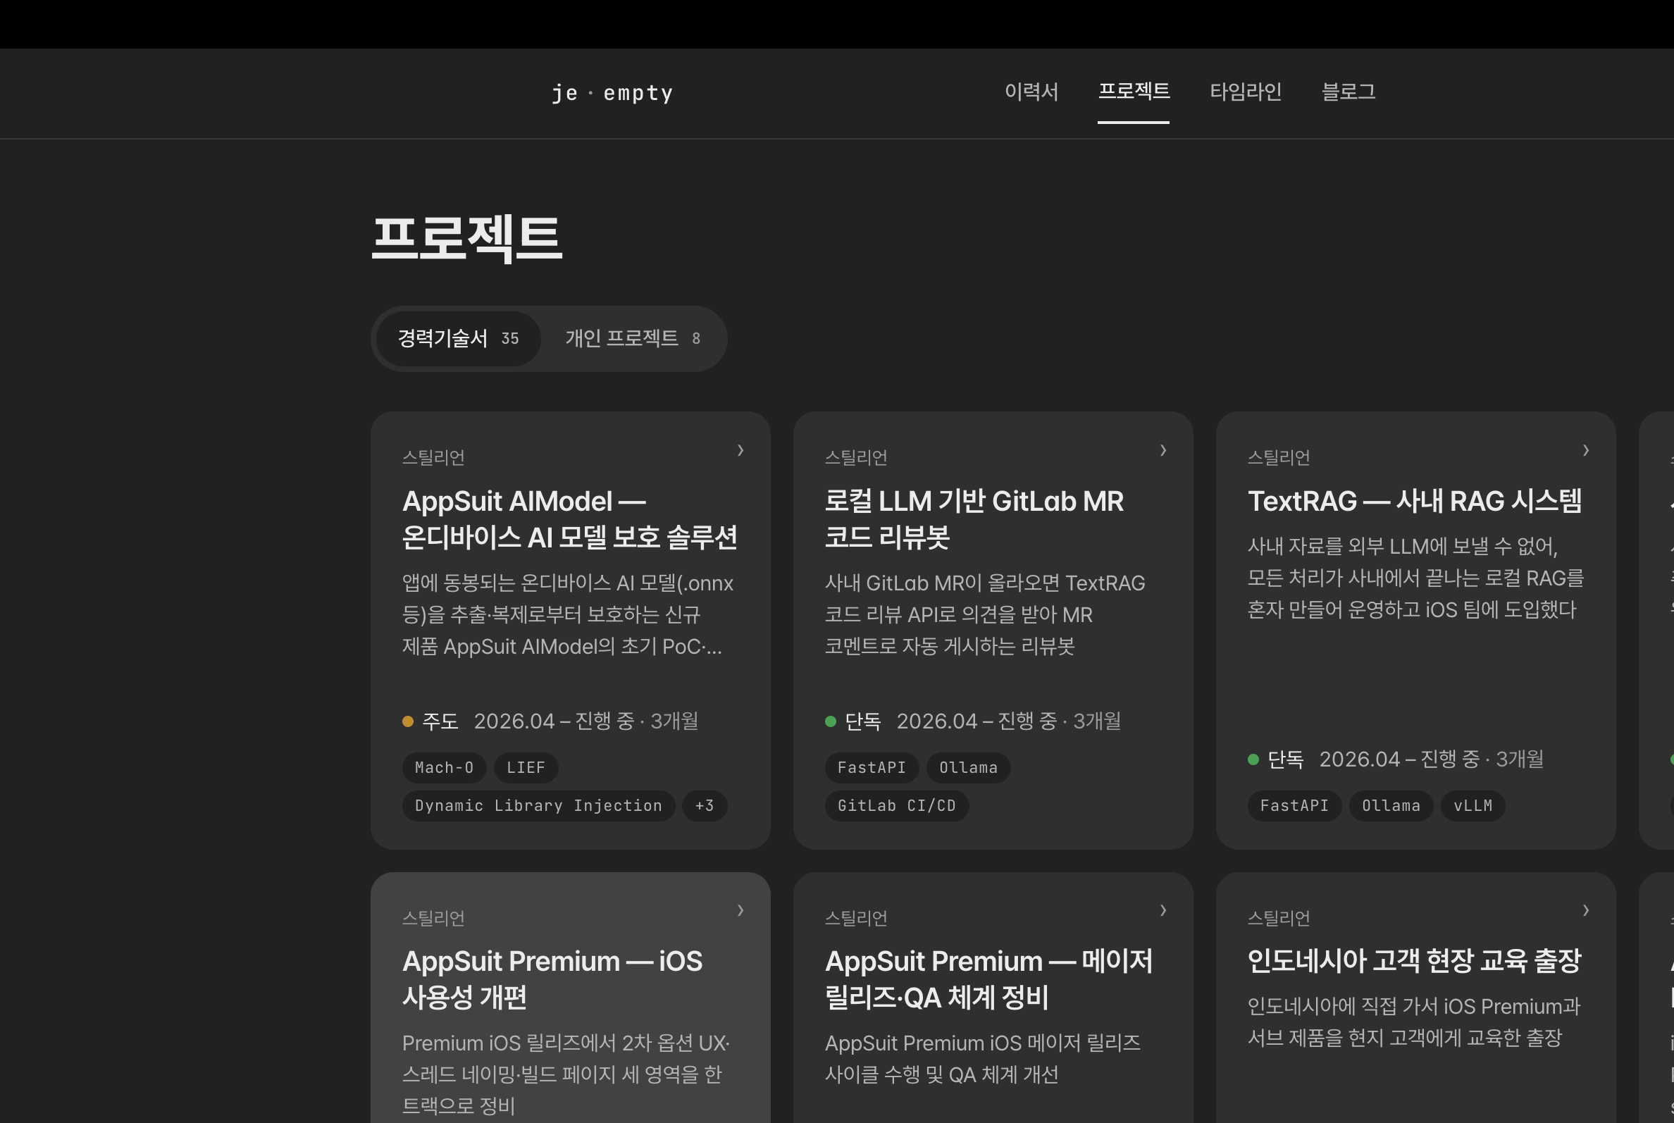Click 스틸리언 label on 인도네시아 card
Viewport: 1674px width, 1123px height.
pyautogui.click(x=1279, y=918)
